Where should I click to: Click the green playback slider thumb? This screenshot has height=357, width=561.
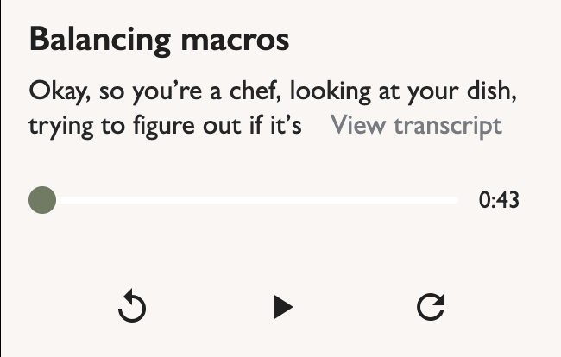[x=42, y=200]
